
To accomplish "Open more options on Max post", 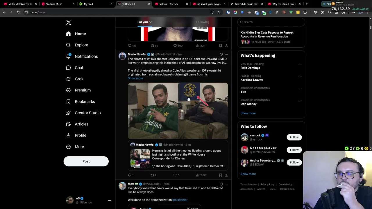I will (x=226, y=184).
